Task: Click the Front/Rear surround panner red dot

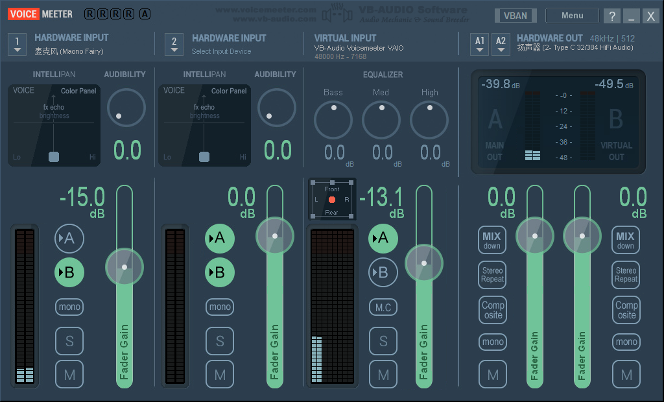Action: [x=332, y=200]
